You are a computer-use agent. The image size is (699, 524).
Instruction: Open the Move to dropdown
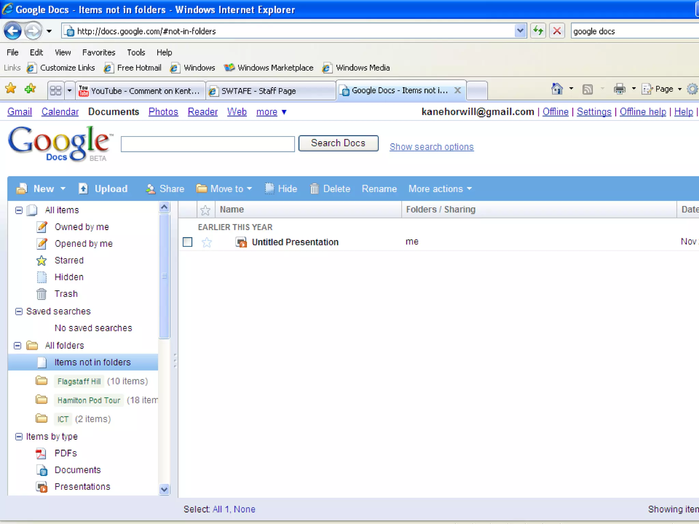tap(224, 189)
